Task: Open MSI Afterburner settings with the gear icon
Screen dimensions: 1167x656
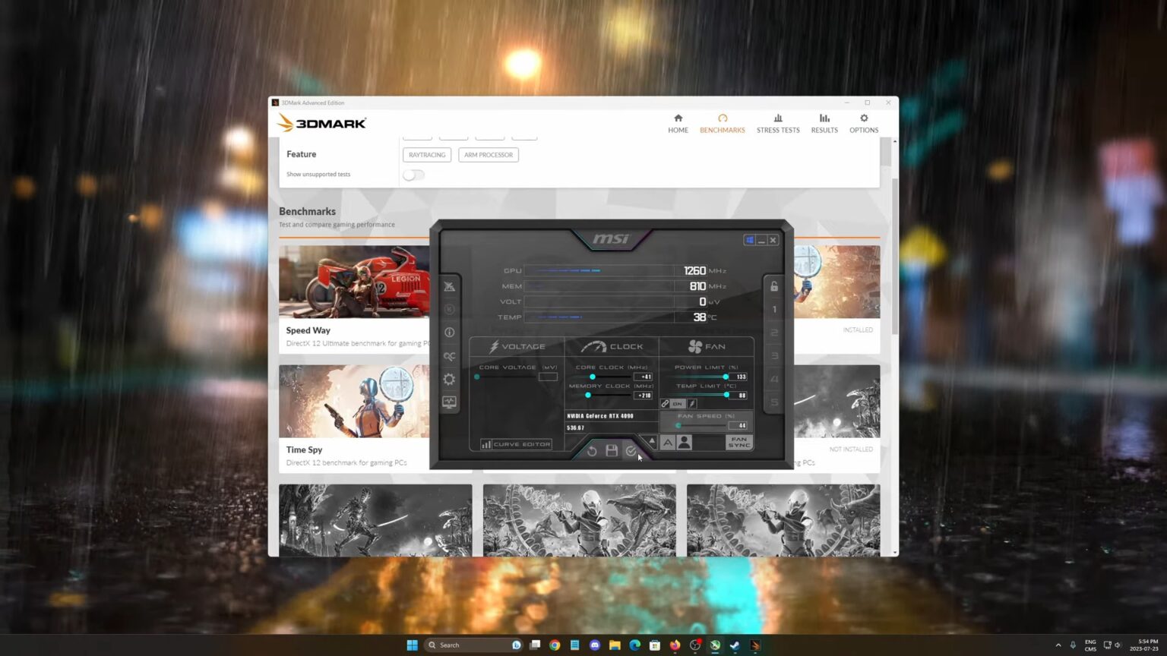Action: point(449,378)
